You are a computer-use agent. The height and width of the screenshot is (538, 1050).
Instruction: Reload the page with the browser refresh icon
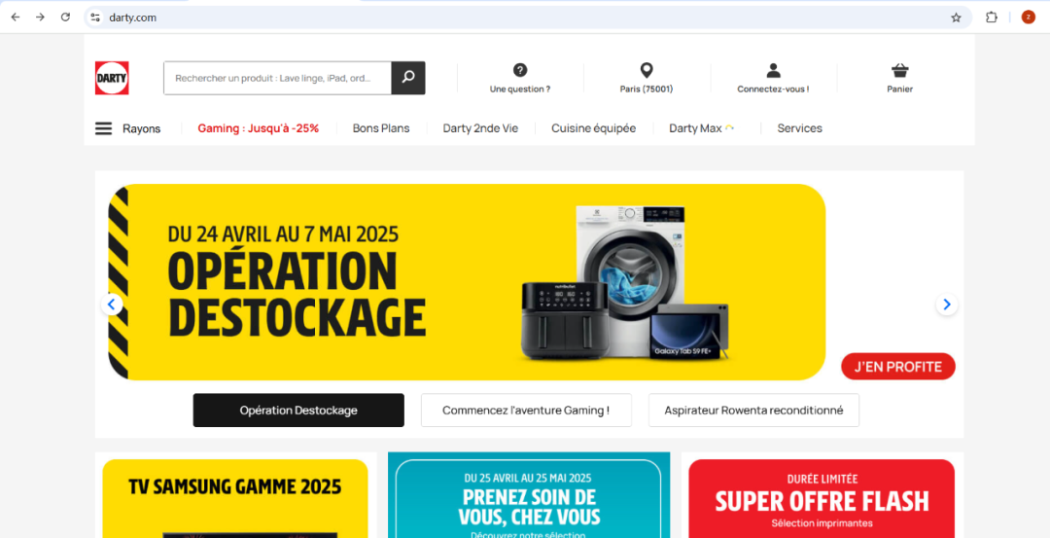click(x=66, y=18)
